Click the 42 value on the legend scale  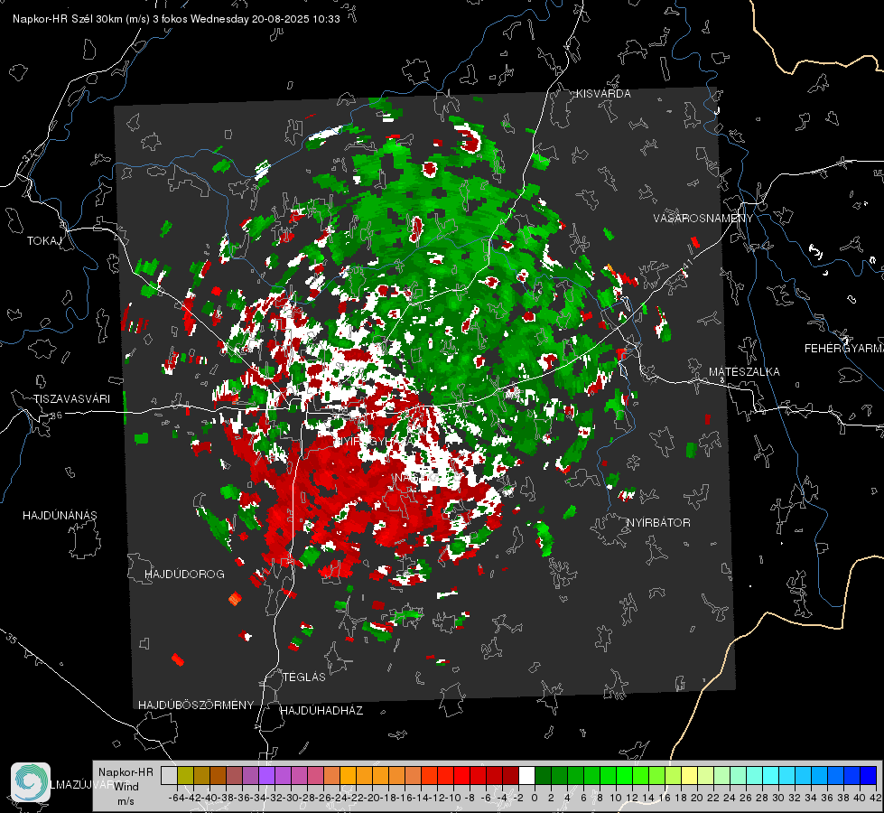point(875,799)
